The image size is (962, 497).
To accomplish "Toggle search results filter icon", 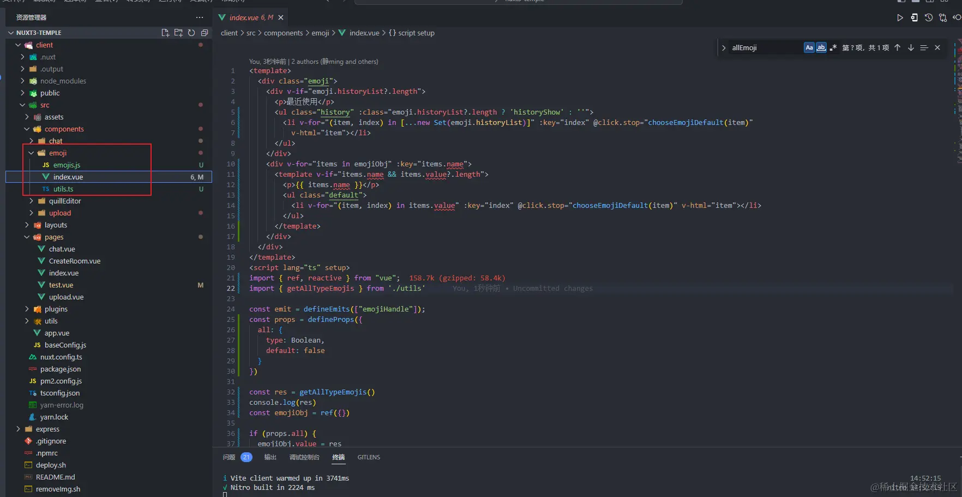I will (x=924, y=47).
